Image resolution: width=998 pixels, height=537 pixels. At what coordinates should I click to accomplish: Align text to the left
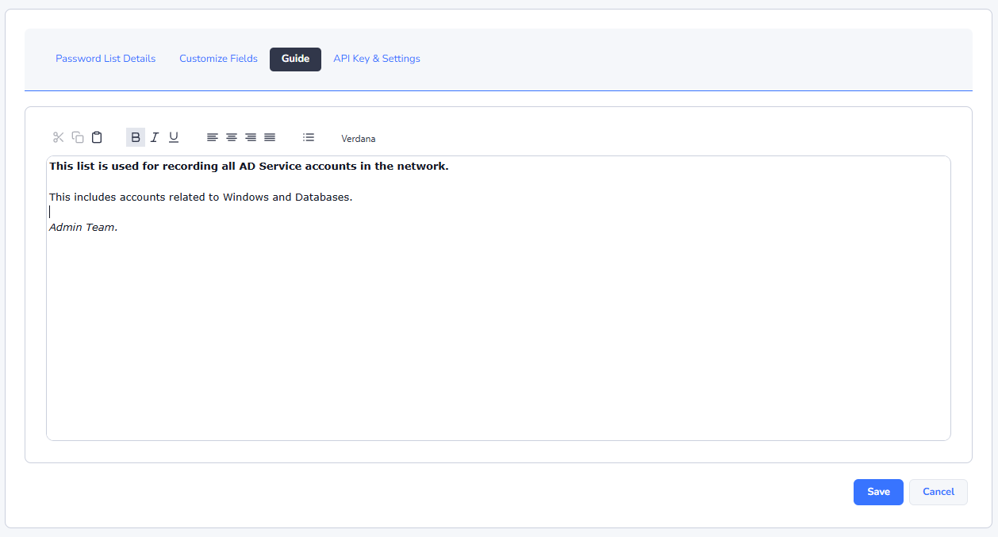pyautogui.click(x=212, y=137)
